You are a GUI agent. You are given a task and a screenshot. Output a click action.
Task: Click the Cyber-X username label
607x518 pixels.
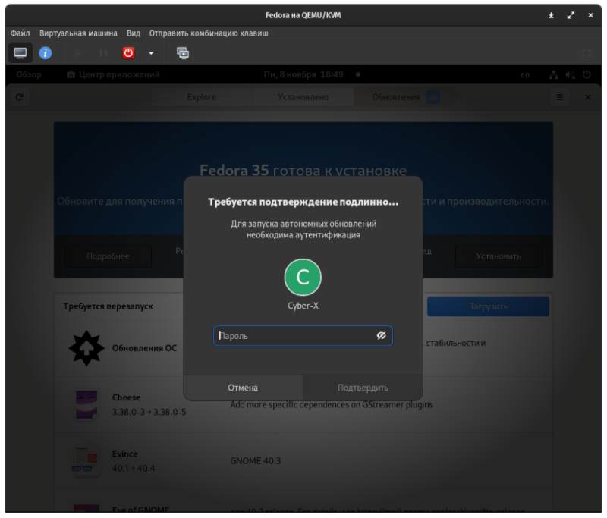[303, 306]
